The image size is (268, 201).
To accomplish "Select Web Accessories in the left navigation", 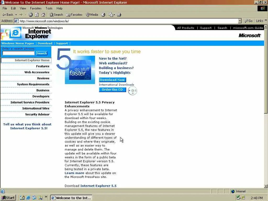I will point(37,72).
